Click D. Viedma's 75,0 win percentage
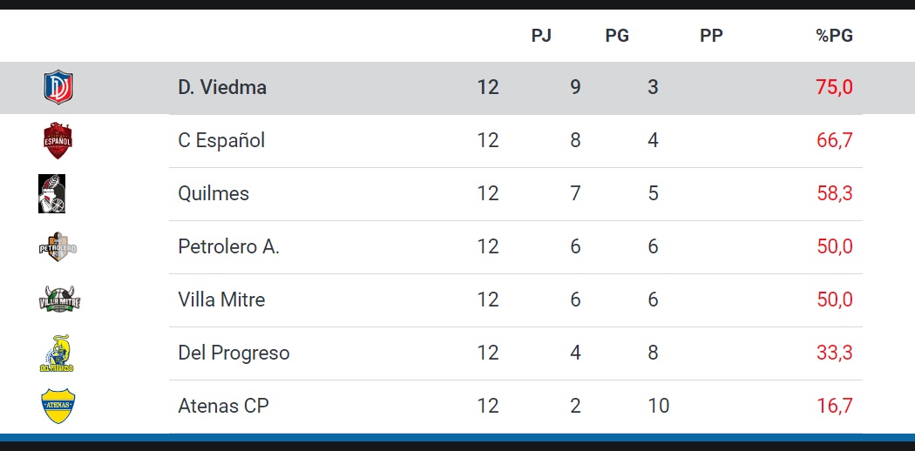The height and width of the screenshot is (451, 915). 834,88
